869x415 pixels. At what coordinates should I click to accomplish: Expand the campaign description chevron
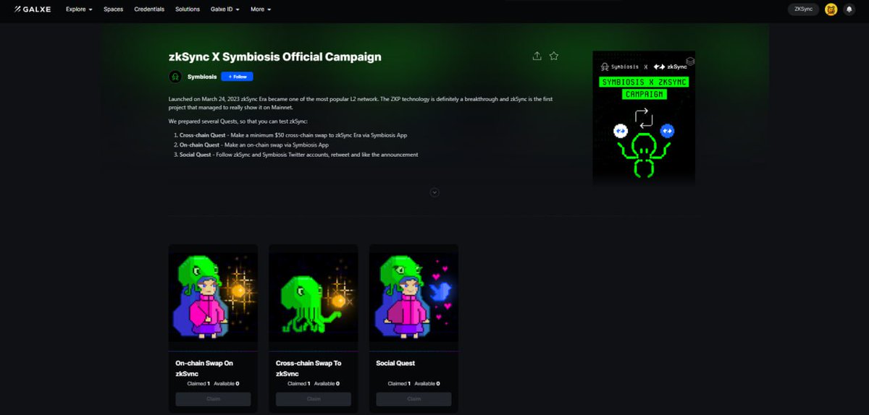[x=434, y=192]
